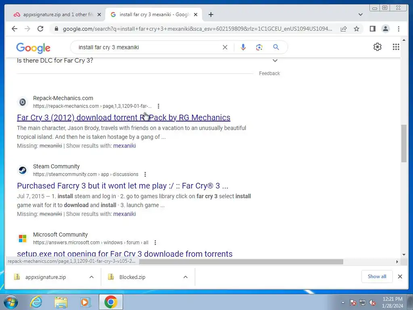
Task: Open setup.exe not opening for Far Cry 3 link
Action: [x=125, y=253]
